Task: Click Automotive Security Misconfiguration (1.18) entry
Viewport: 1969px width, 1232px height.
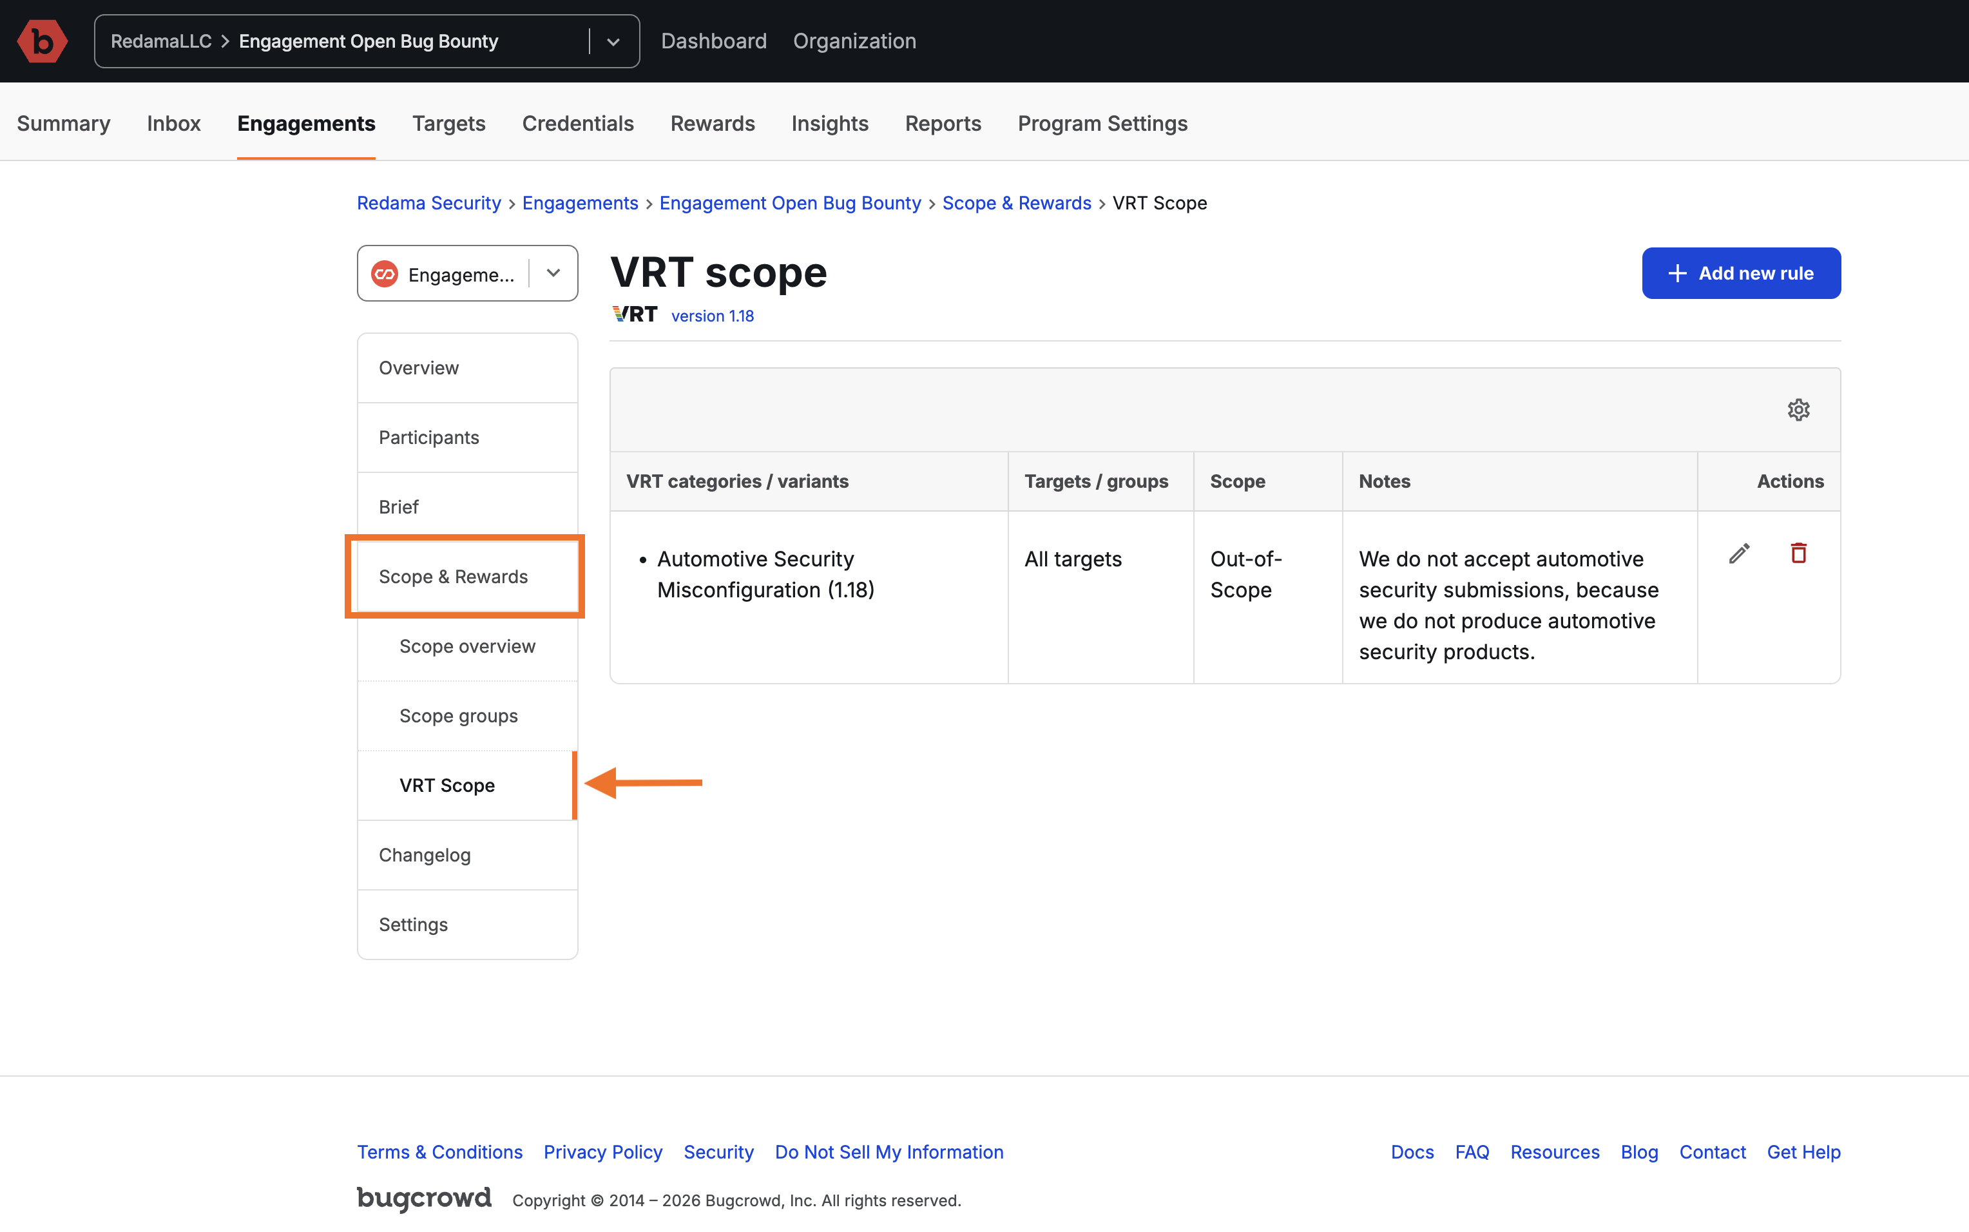Action: (x=765, y=575)
